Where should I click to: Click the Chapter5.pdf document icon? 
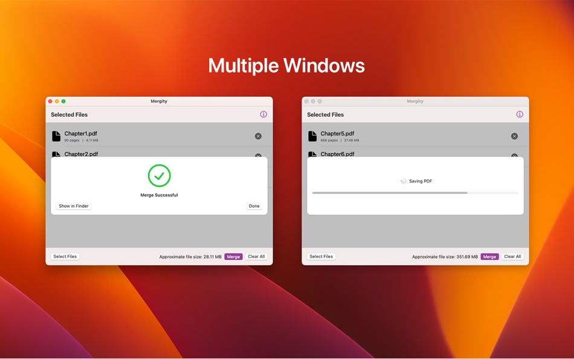click(x=312, y=136)
